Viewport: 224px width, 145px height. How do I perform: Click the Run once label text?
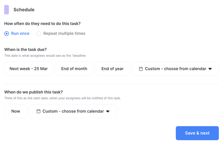(20, 34)
